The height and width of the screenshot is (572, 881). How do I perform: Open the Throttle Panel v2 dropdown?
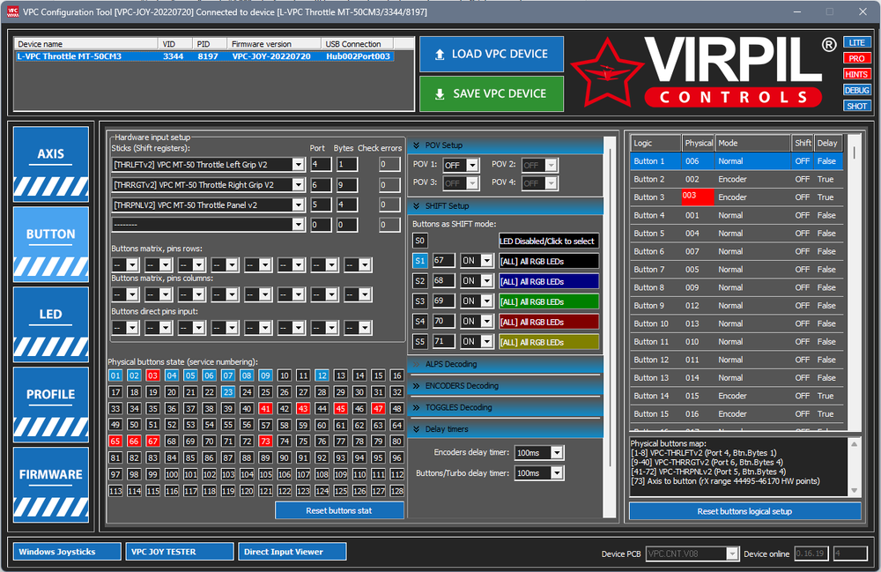click(299, 205)
